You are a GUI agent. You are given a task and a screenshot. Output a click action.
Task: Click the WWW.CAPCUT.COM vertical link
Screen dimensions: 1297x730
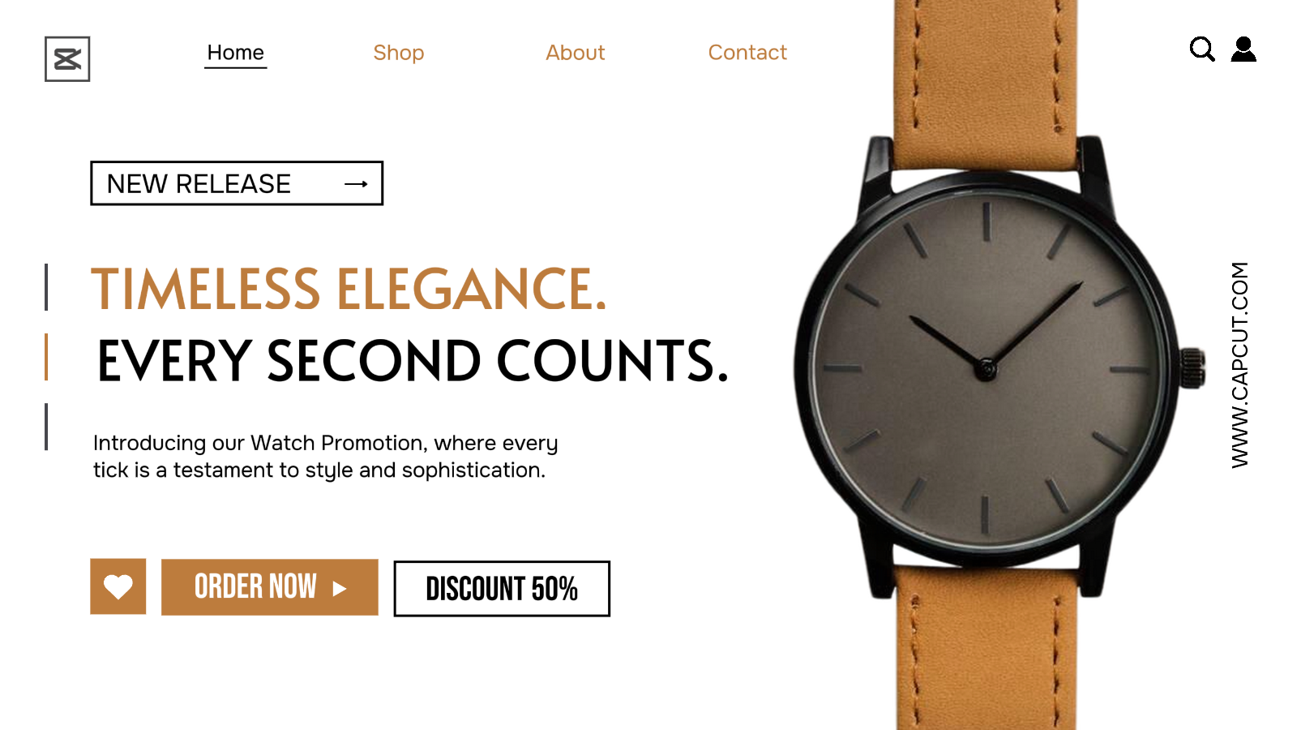click(1240, 365)
